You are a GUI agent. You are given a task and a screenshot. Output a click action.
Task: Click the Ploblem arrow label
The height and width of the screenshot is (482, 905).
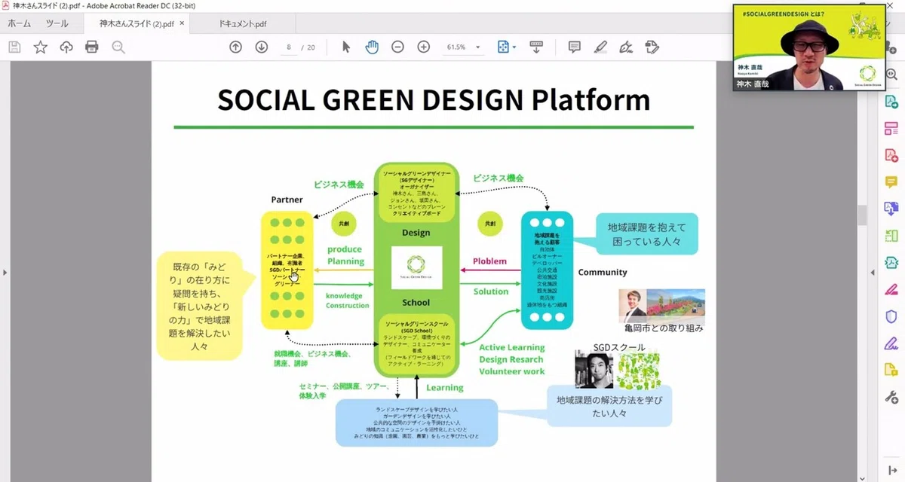coord(489,261)
